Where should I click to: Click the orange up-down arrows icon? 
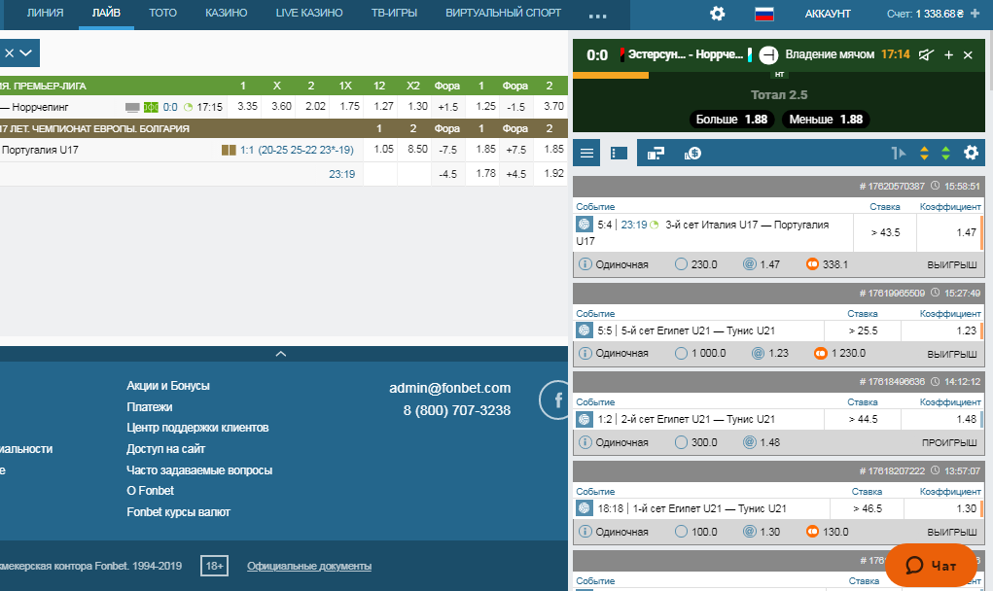click(x=924, y=154)
